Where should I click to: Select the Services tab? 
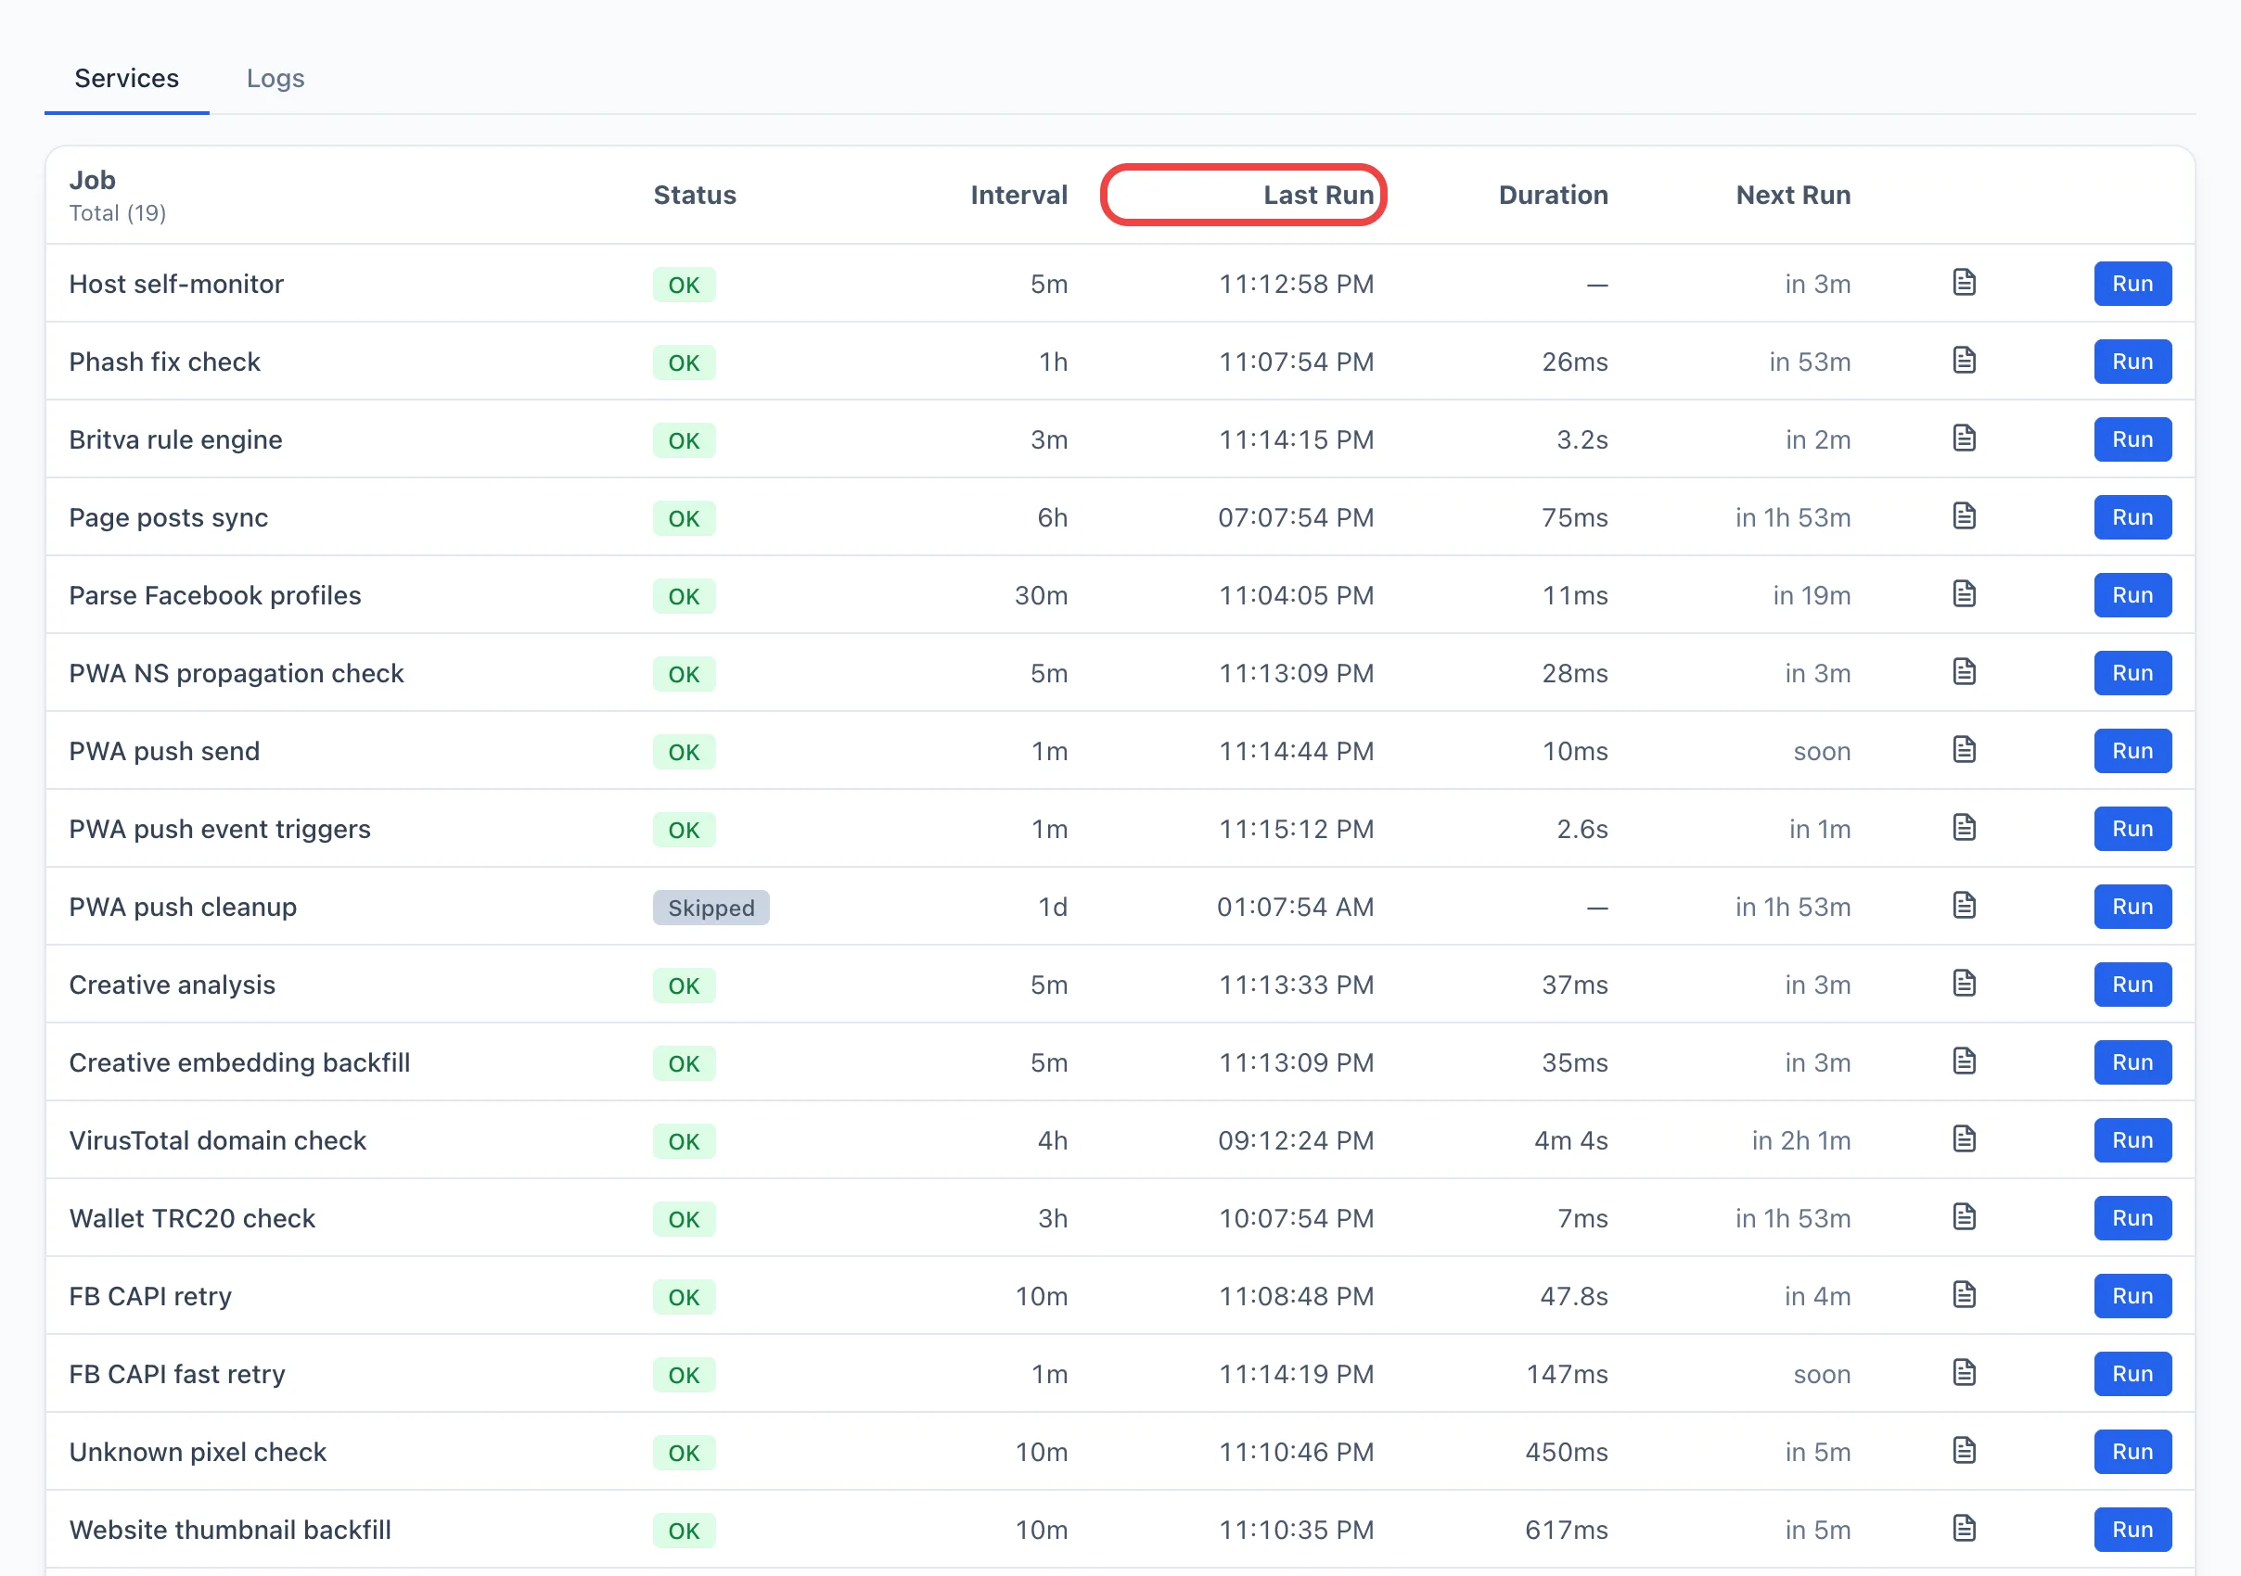click(x=127, y=78)
